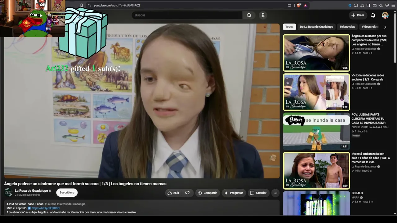Click the La Rosa de Guadalupe channel avatar

[8, 192]
